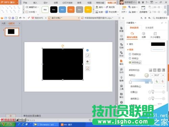This screenshot has width=169, height=127.
Task: Open the 插入 ribbon tab
Action: click(35, 2)
